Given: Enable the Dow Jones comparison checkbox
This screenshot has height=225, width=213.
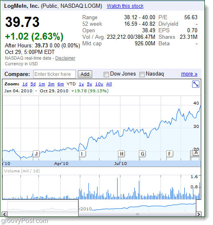Looking at the screenshot, I should tap(106, 74).
